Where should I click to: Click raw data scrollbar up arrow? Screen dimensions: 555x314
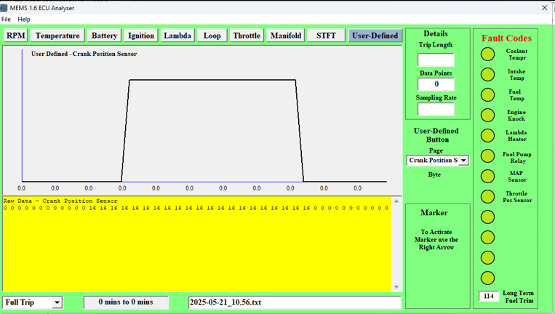coord(396,201)
